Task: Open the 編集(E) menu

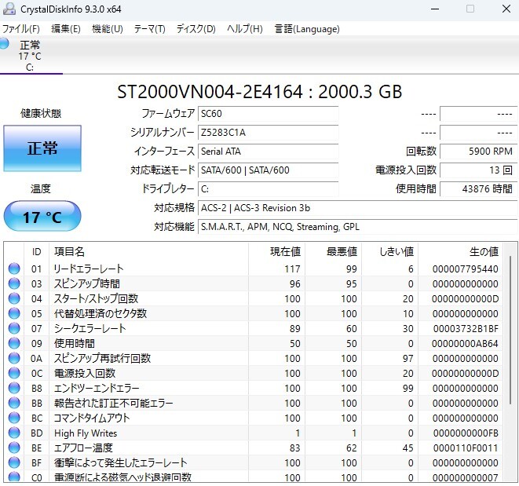Action: pos(65,29)
